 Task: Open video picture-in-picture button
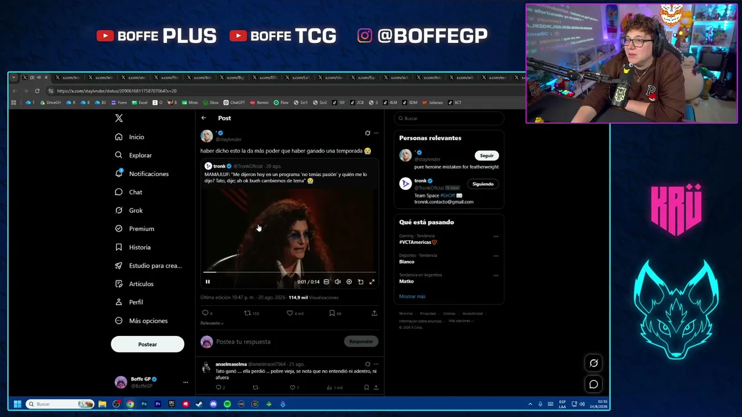pyautogui.click(x=361, y=282)
